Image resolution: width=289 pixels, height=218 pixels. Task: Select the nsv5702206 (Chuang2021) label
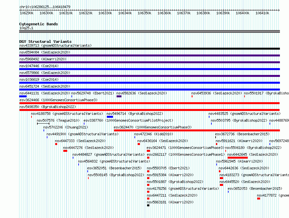(x=66, y=127)
